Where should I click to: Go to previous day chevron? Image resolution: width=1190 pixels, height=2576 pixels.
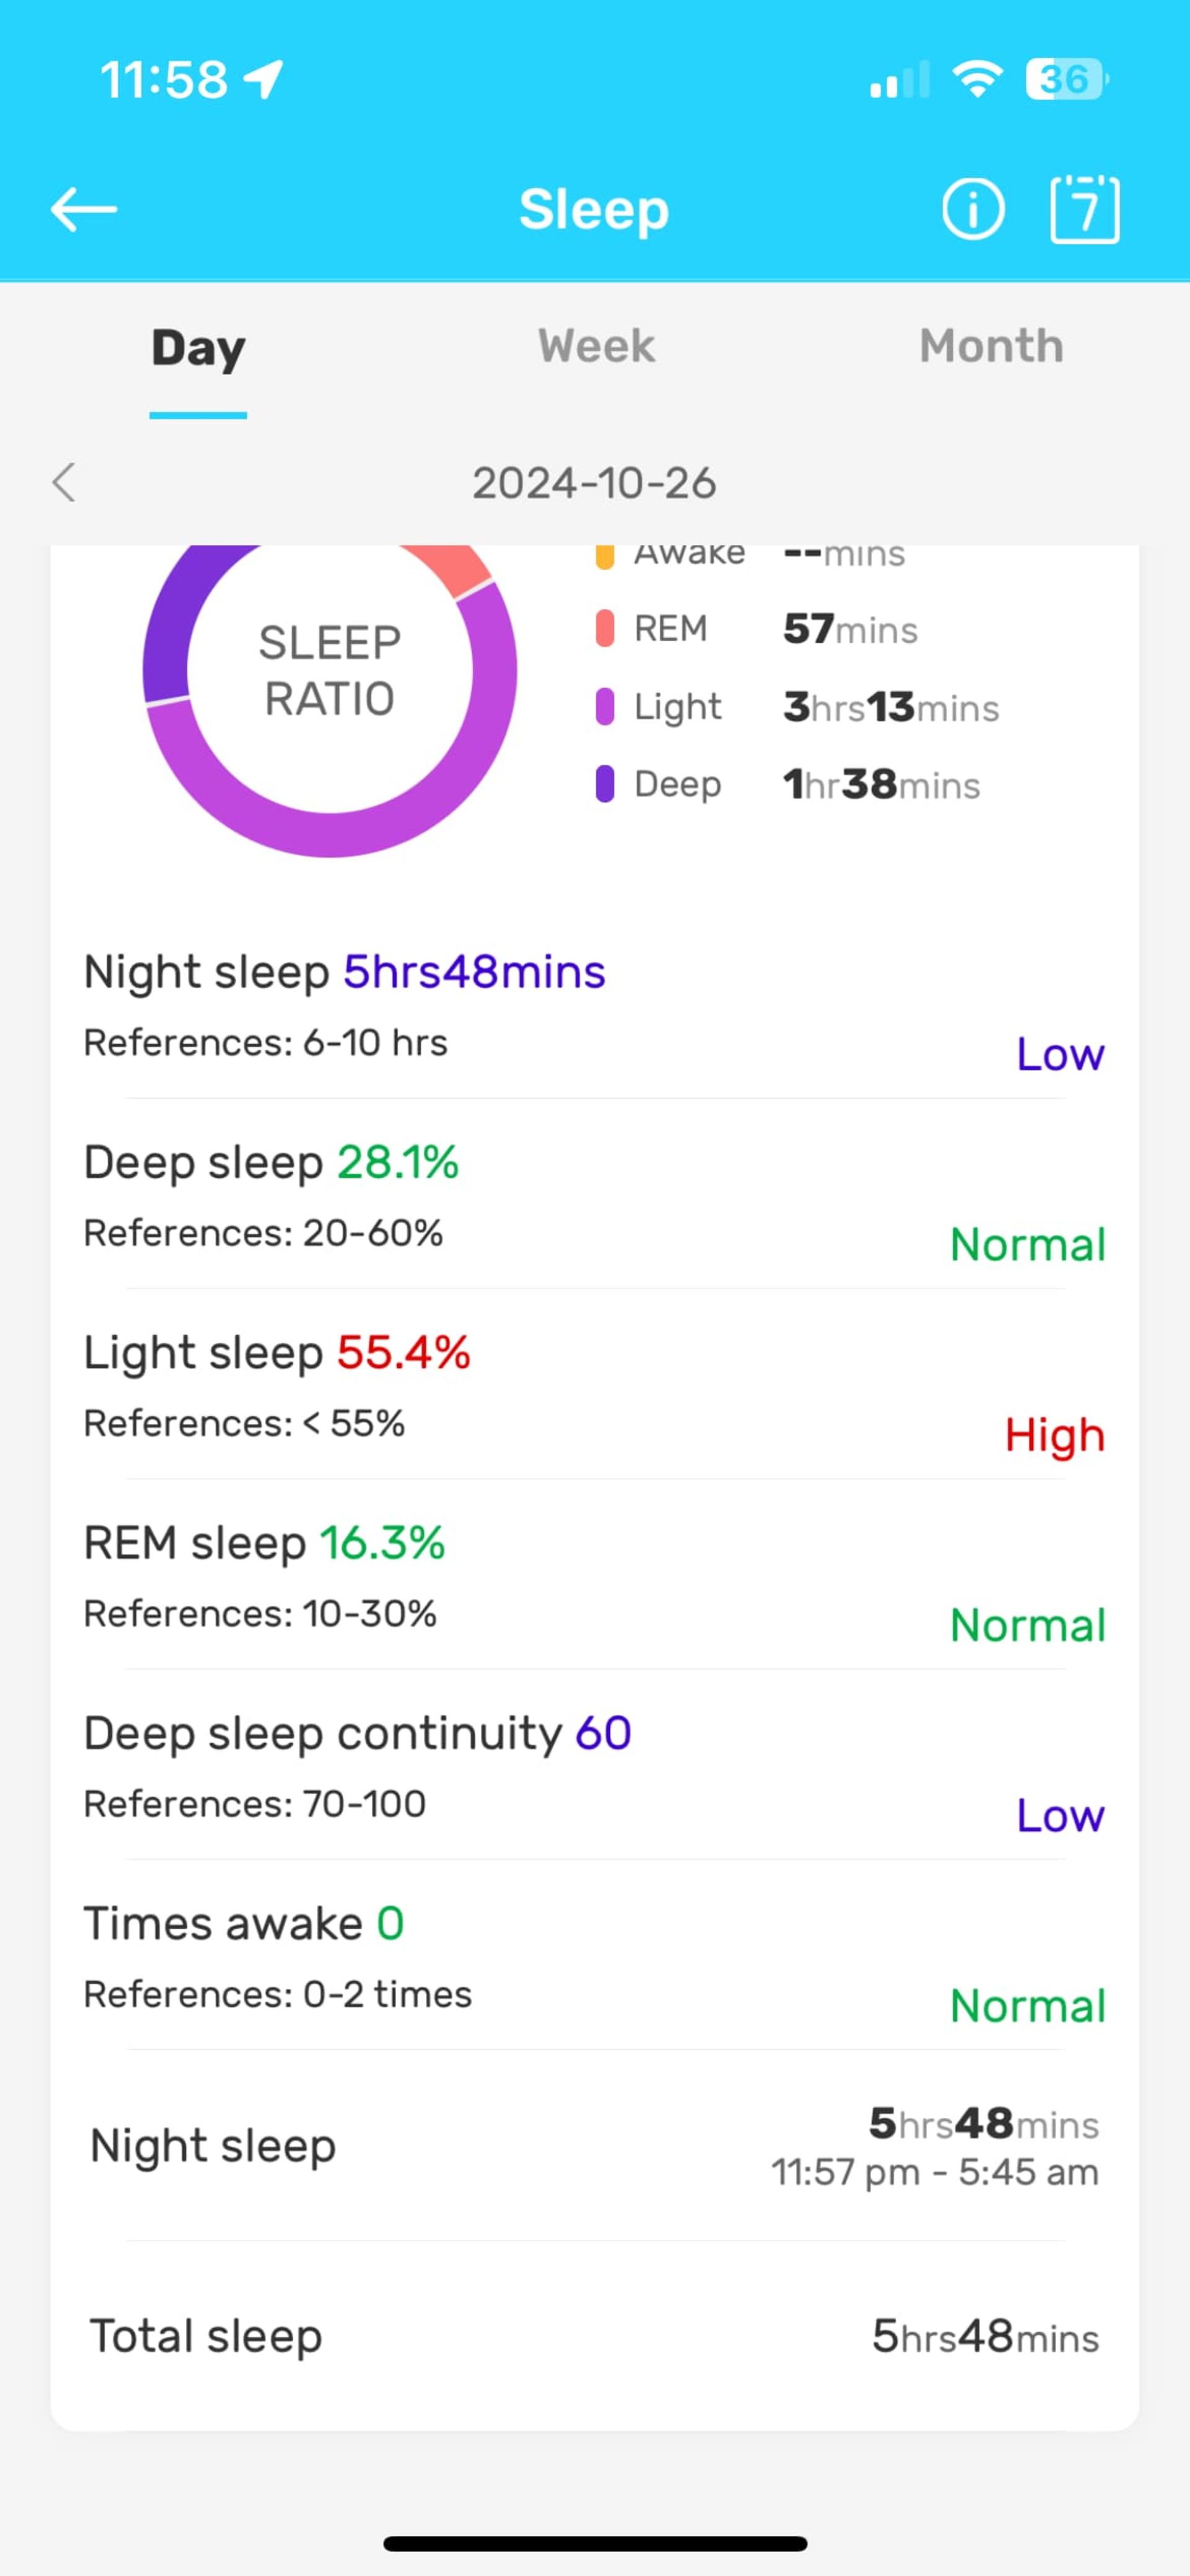(x=64, y=483)
